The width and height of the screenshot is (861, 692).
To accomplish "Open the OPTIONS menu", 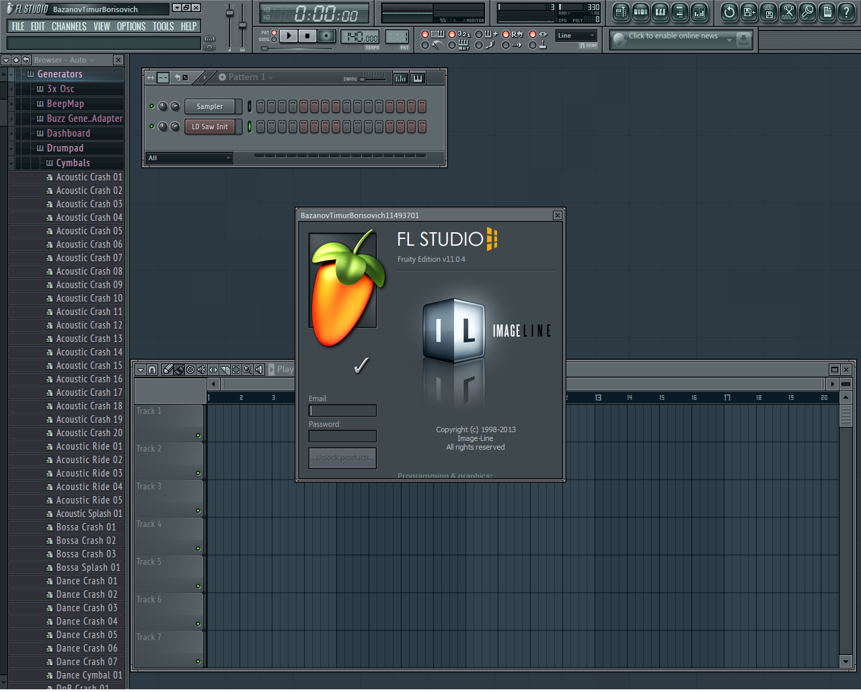I will [131, 26].
